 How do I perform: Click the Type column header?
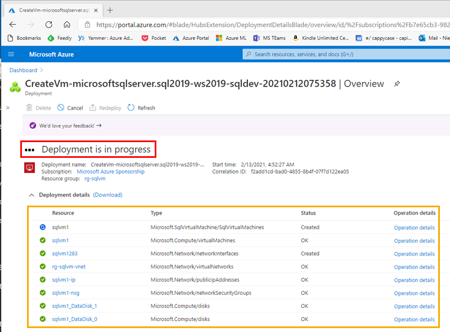coord(156,213)
